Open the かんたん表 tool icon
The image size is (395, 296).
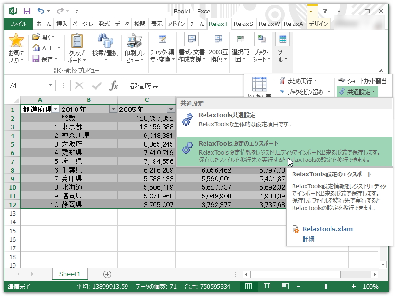(x=260, y=84)
